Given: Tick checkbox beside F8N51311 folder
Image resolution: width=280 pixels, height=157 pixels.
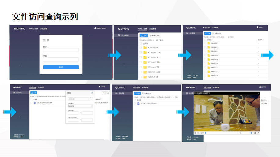Looking at the screenshot, I should [205, 47].
